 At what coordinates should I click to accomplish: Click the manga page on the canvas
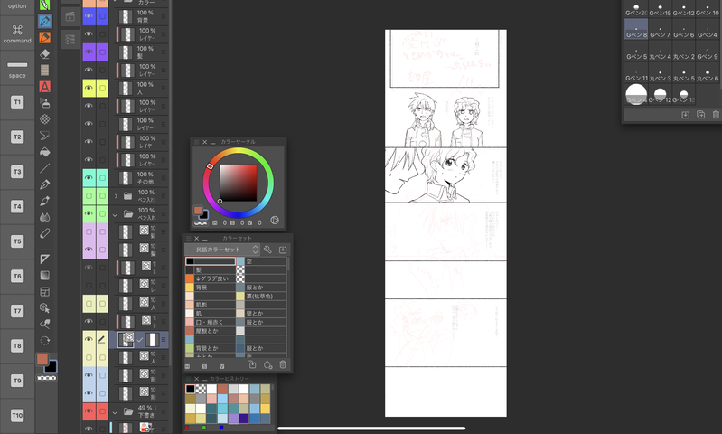click(445, 223)
